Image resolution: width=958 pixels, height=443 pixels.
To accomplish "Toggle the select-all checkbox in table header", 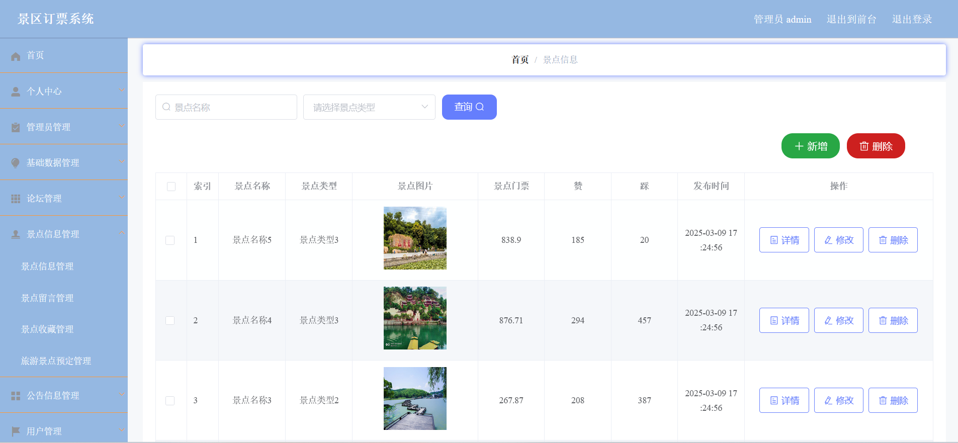I will click(171, 187).
